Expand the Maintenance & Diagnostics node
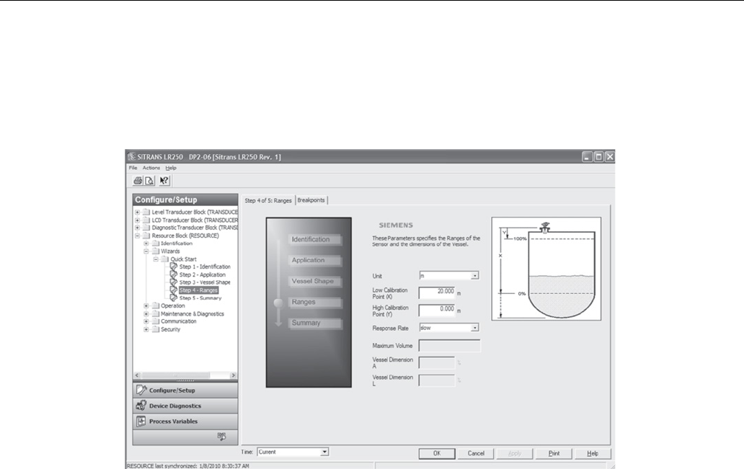744x469 pixels. 146,314
